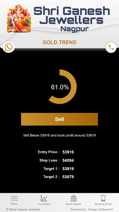Open Booking Desk phone icon

pos(103,198)
